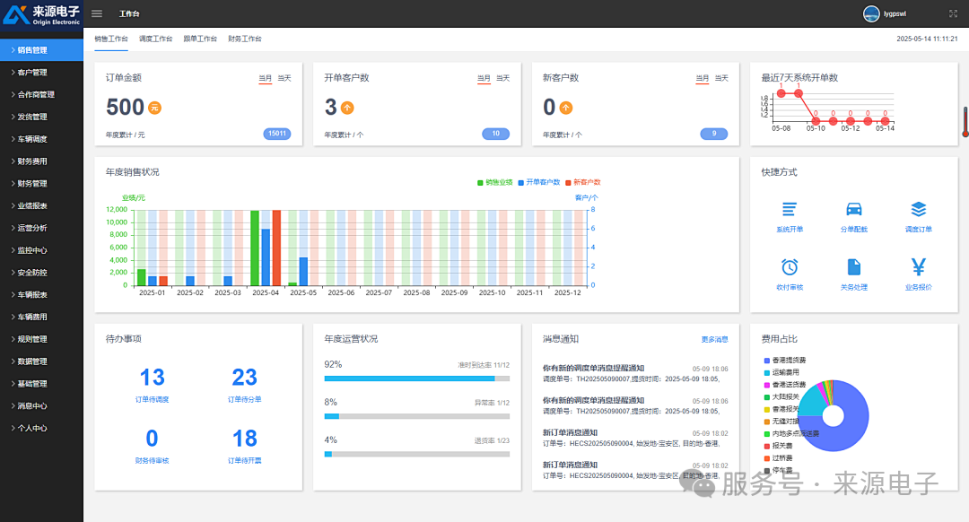The image size is (969, 522).
Task: Switch to the 跟单工作台 tab
Action: (x=200, y=39)
